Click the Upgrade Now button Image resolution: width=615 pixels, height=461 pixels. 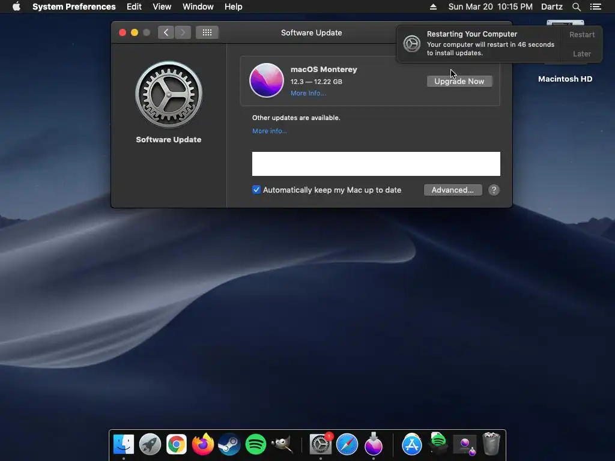coord(459,81)
